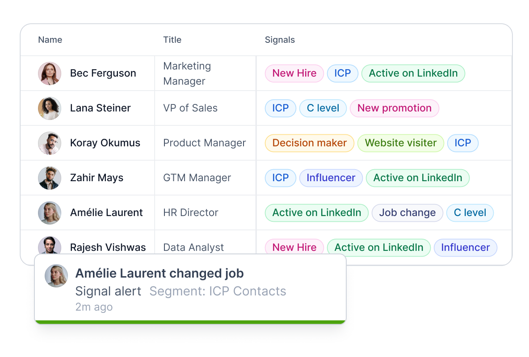Screen dimensions: 529x357
Task: Select Zahir Mays's profile photo
Action: point(49,178)
